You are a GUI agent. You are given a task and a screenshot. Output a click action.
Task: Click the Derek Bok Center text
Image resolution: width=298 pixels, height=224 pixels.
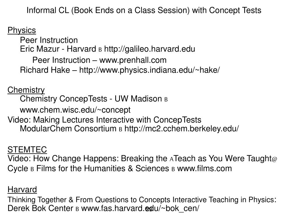coord(40,208)
